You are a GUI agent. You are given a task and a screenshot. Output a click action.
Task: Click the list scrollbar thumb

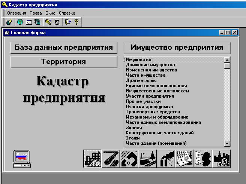[227, 65]
